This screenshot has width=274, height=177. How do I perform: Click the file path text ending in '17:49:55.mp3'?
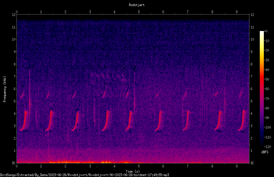pos(84,175)
